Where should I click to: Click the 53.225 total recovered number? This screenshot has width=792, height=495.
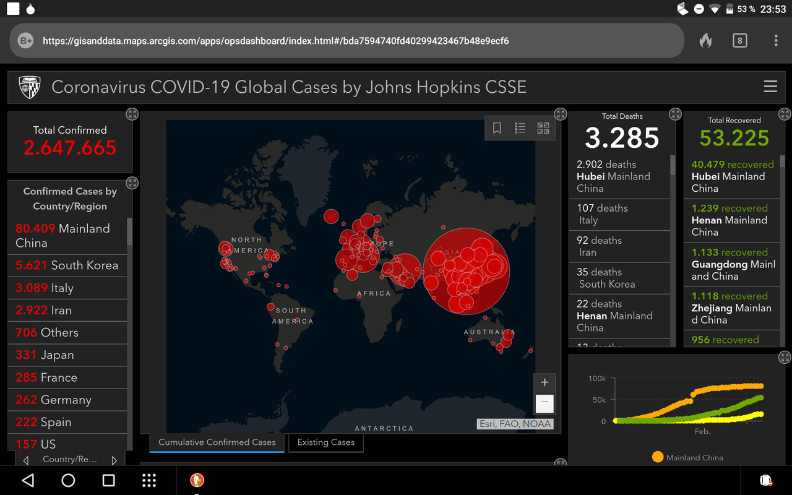pos(734,138)
